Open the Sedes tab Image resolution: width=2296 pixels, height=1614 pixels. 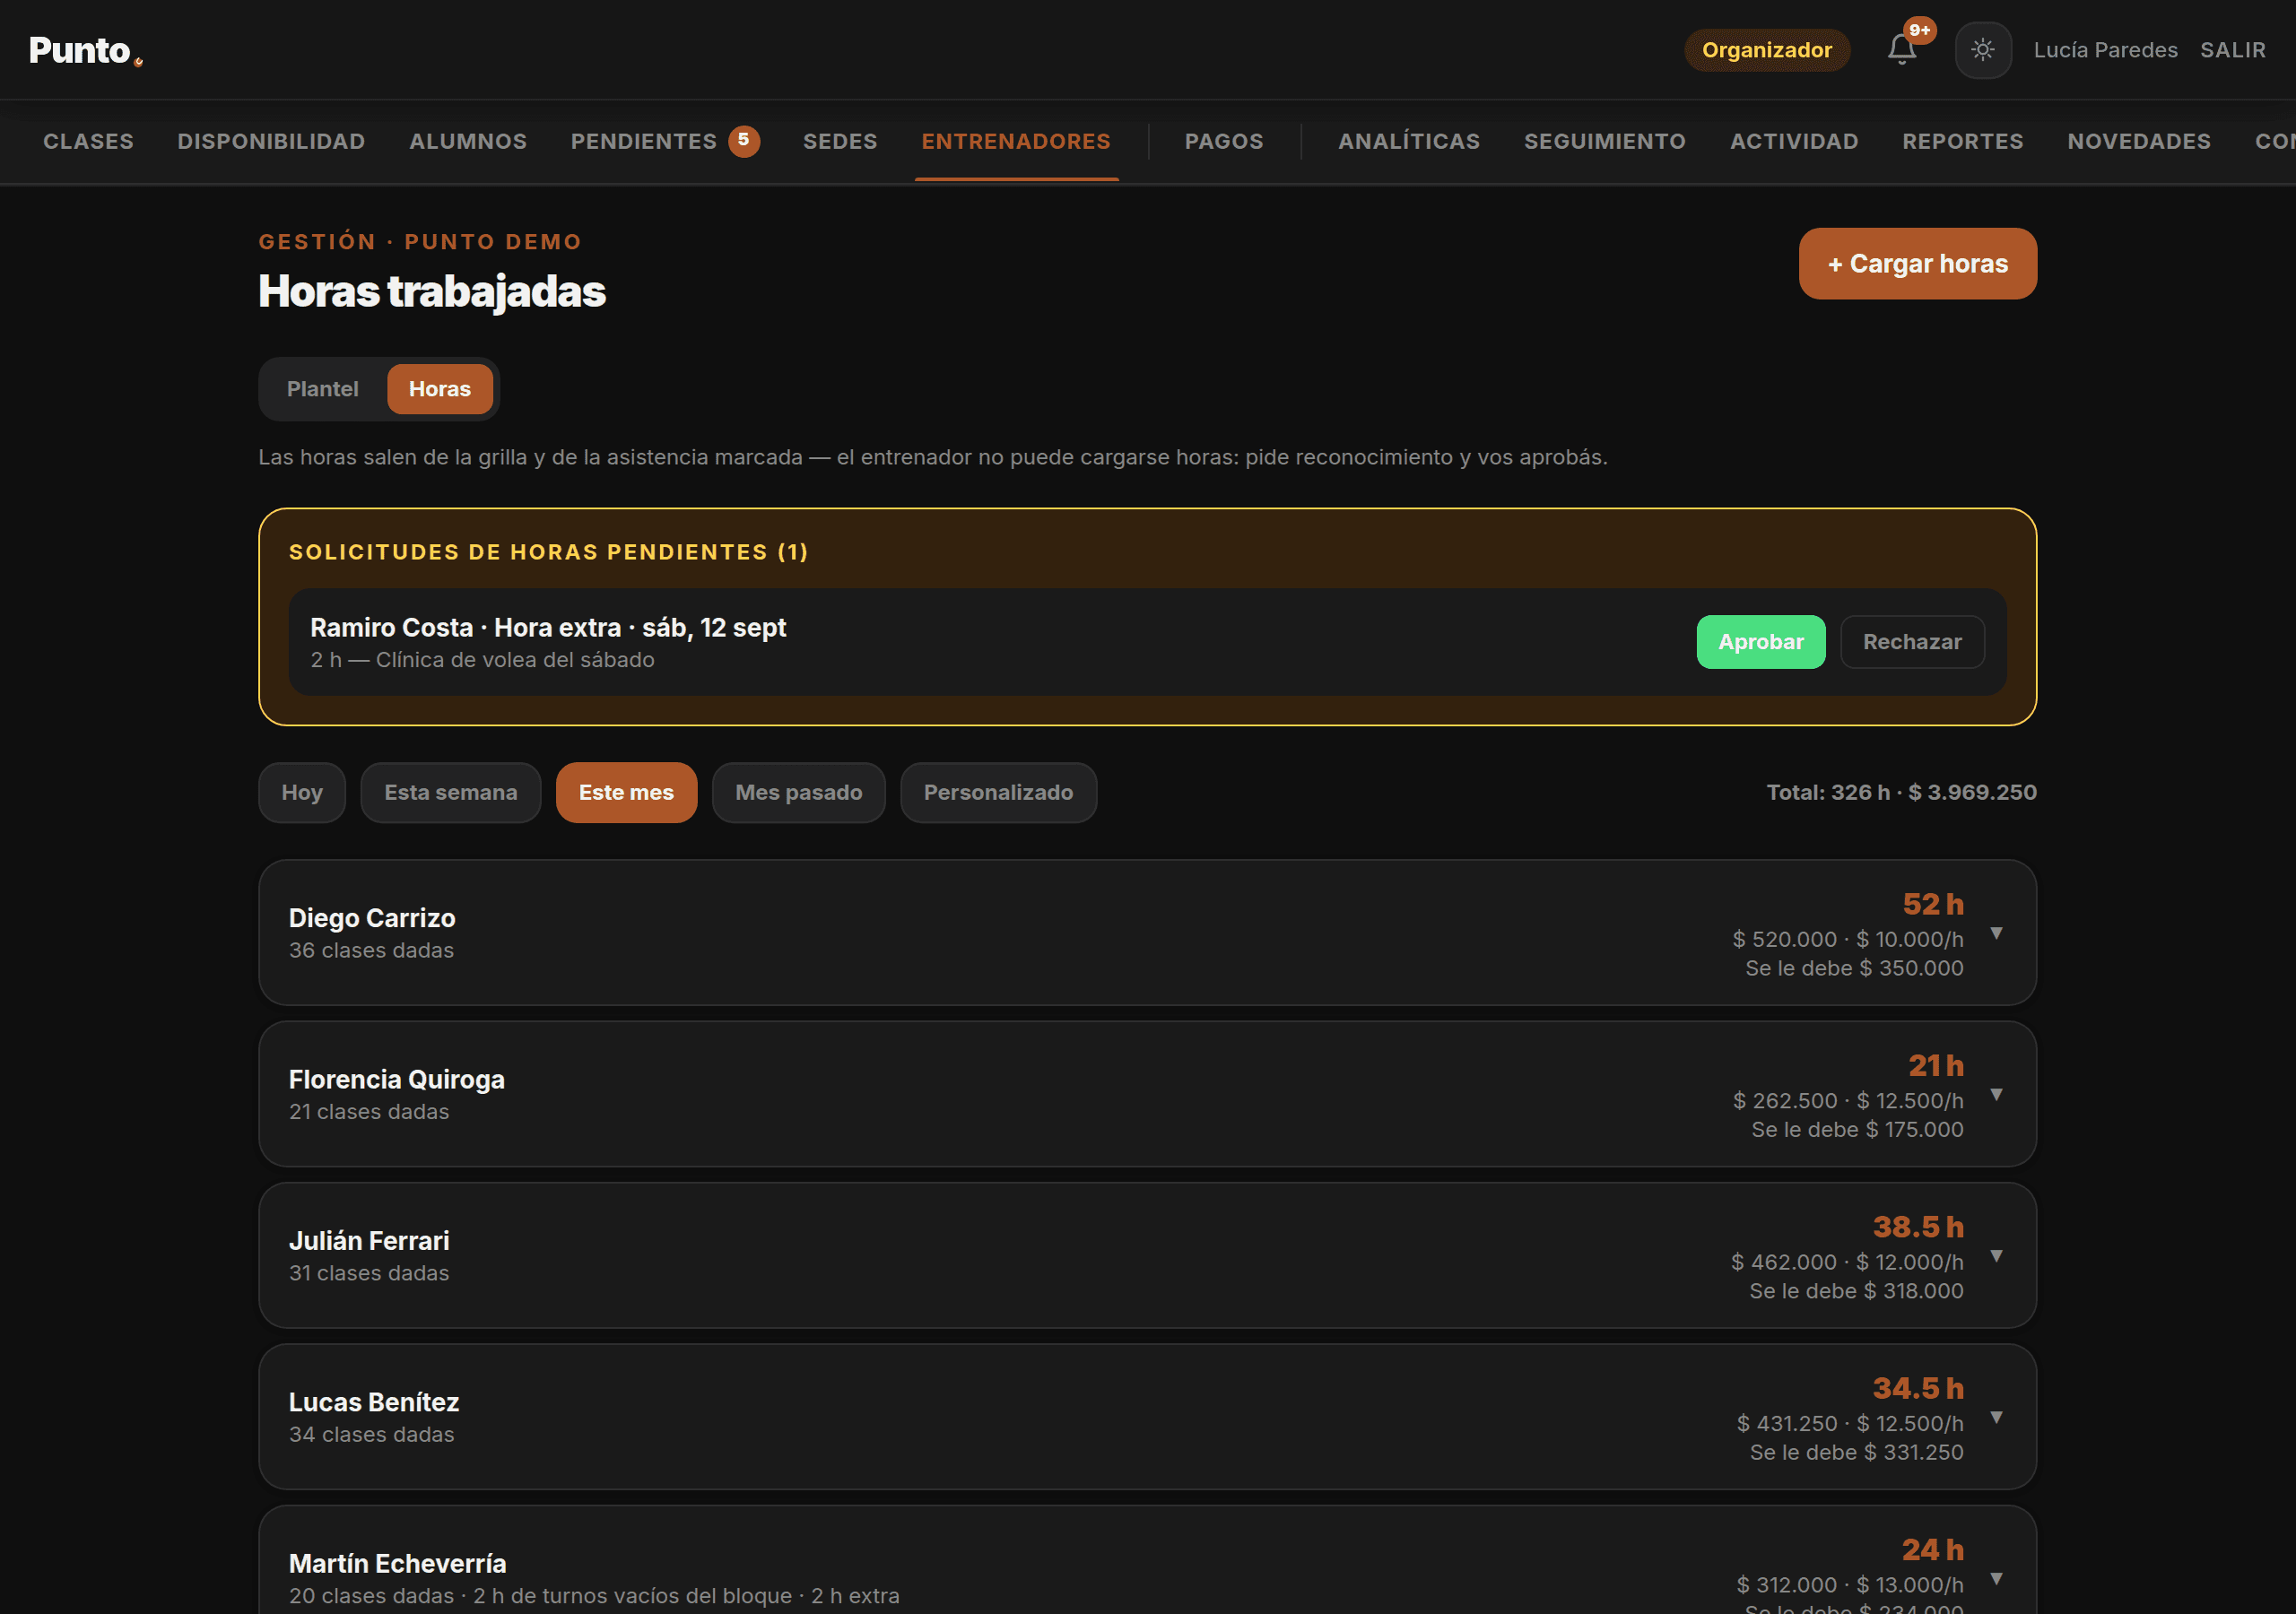pyautogui.click(x=840, y=141)
